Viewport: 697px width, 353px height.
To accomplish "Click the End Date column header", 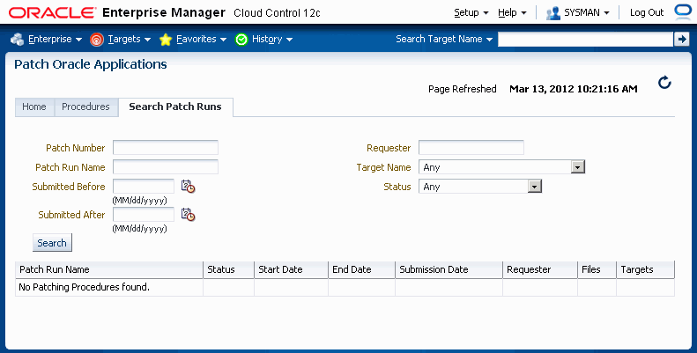I will coord(361,269).
